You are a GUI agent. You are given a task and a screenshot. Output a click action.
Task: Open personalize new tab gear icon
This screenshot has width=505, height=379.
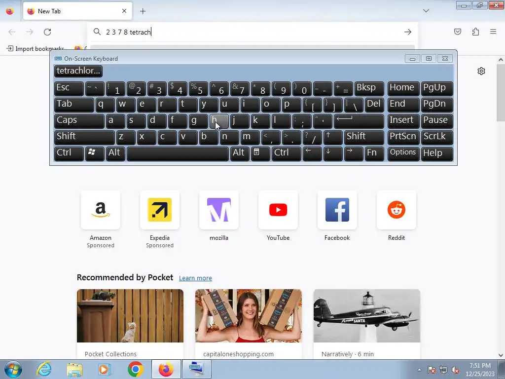click(x=481, y=71)
